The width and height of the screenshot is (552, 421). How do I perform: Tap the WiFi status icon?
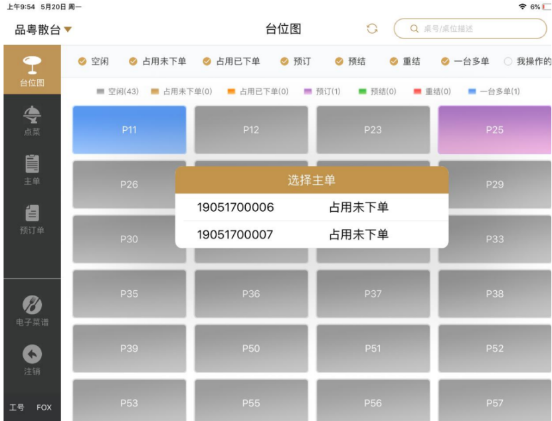[522, 7]
